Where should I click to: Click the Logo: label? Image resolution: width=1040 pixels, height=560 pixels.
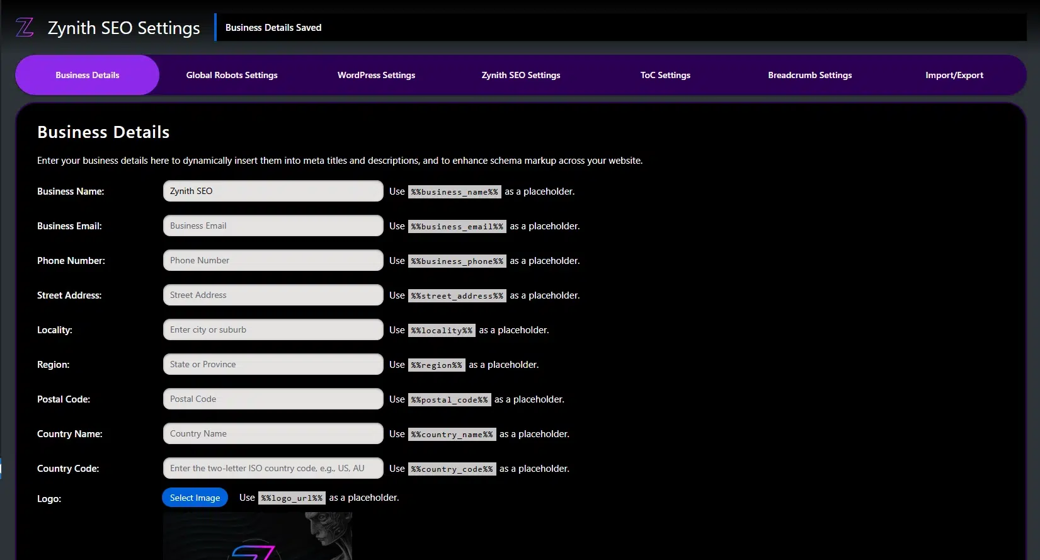[x=49, y=499]
